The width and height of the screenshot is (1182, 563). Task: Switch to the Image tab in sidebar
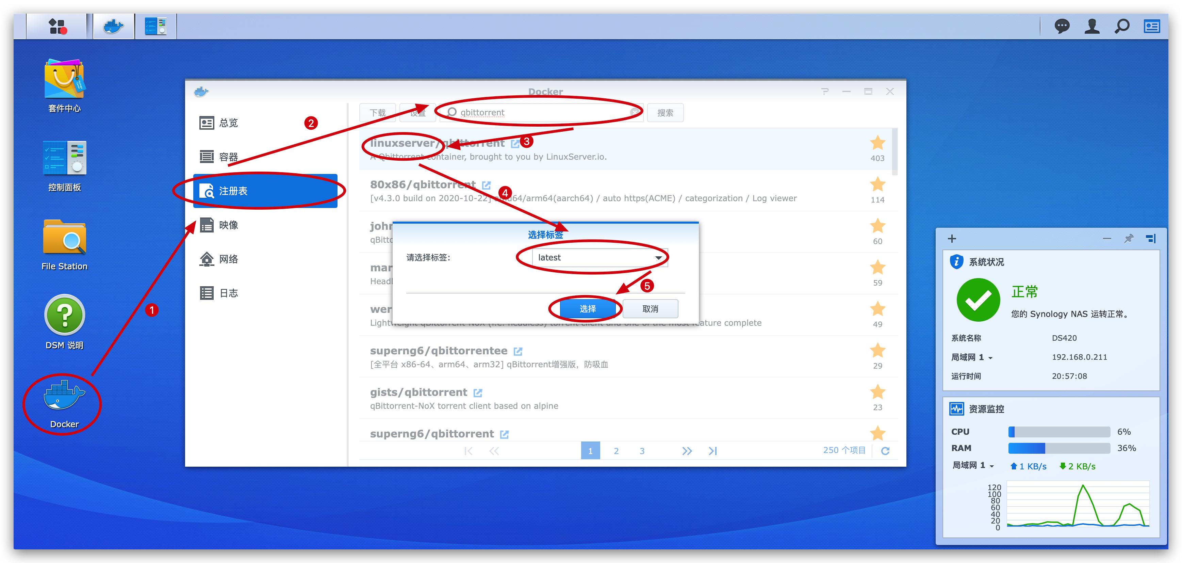228,225
